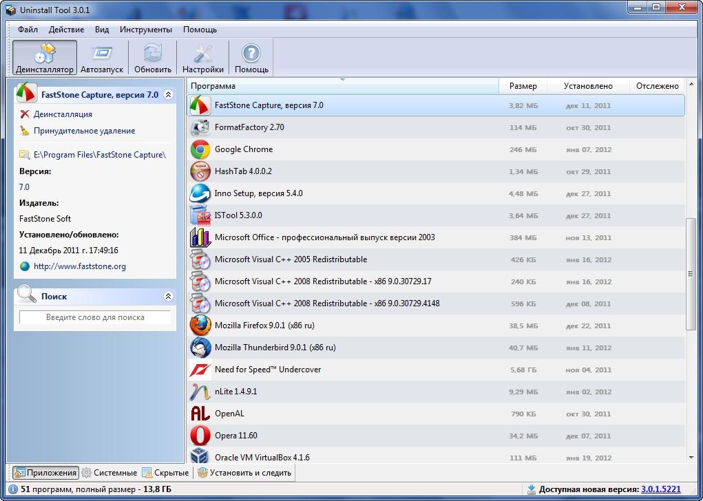Click the scroll up arrow of program list

691,84
